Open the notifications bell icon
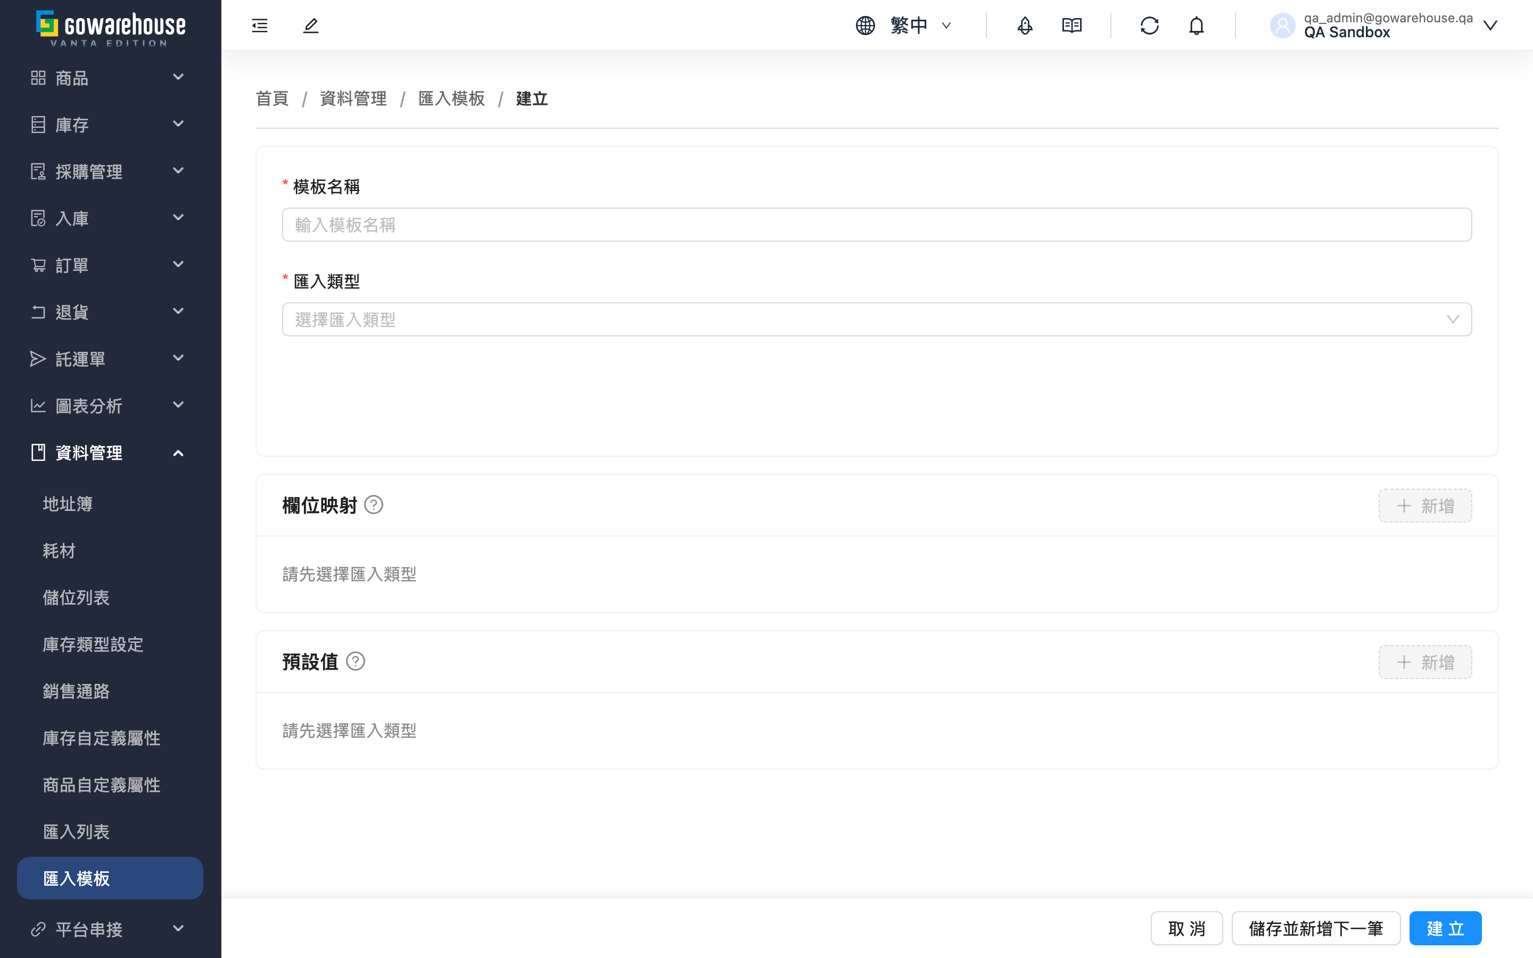Image resolution: width=1533 pixels, height=958 pixels. (x=1197, y=26)
